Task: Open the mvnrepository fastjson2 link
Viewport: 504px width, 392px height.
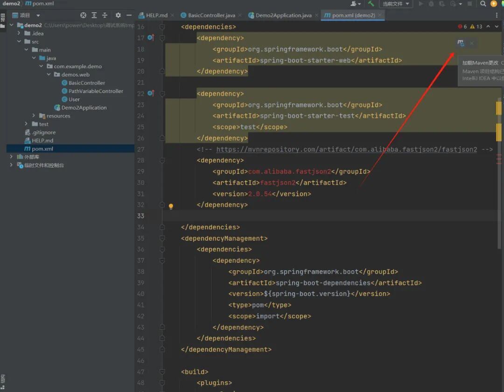Action: 346,150
